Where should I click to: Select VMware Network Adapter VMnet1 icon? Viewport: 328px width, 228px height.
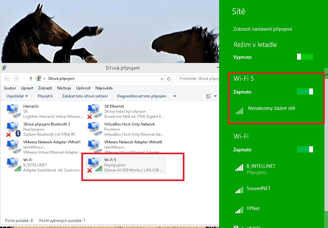click(14, 147)
